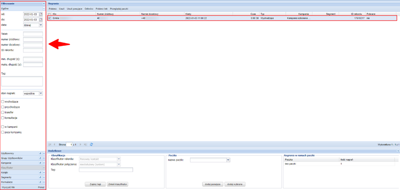Click the maks. długość (s) input
This screenshot has width=400, height=190.
pos(33,65)
